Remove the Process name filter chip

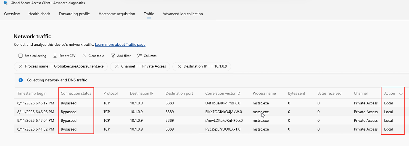(21, 66)
